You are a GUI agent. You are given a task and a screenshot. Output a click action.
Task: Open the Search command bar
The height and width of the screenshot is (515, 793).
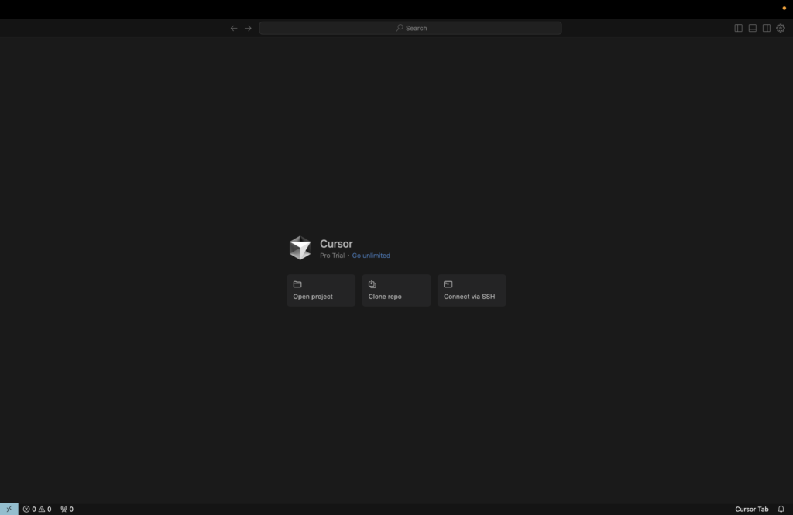(410, 28)
